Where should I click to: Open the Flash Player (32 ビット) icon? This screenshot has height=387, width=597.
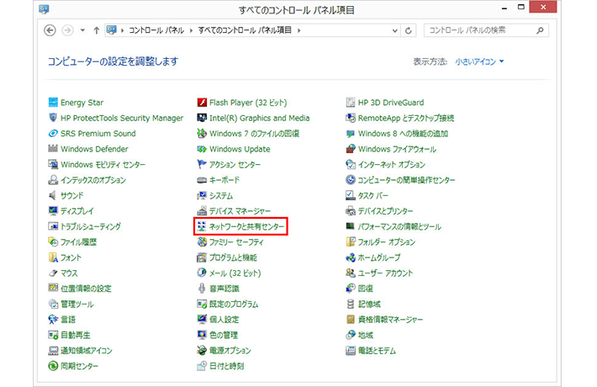(202, 103)
